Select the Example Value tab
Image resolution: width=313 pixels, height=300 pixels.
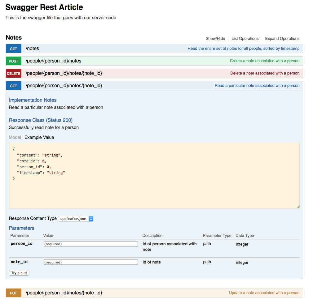(x=39, y=137)
